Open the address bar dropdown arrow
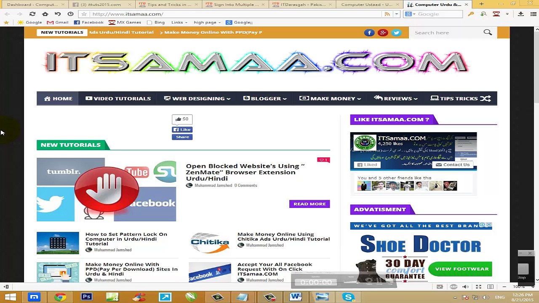Screen dimensions: 539x303 [x=397, y=14]
